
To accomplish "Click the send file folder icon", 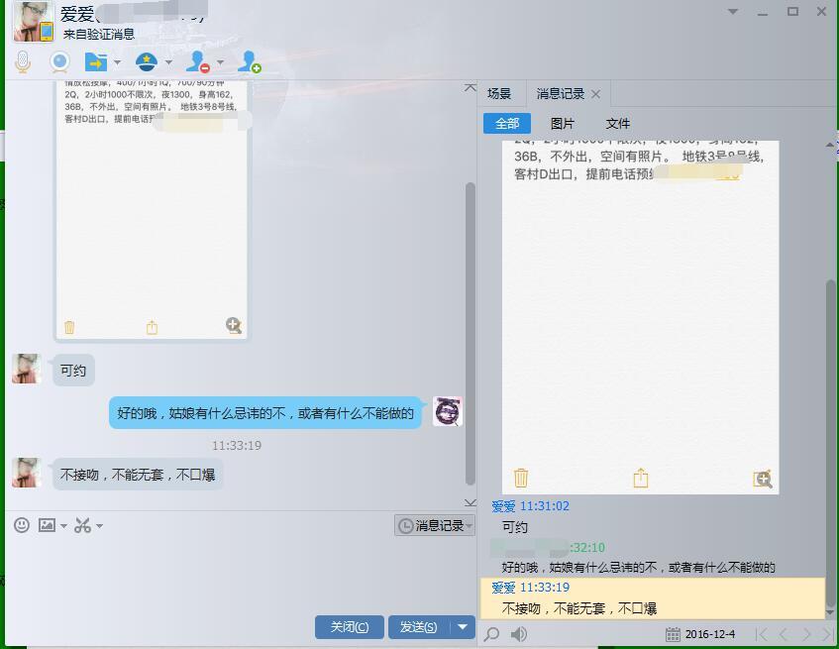I will (x=96, y=62).
